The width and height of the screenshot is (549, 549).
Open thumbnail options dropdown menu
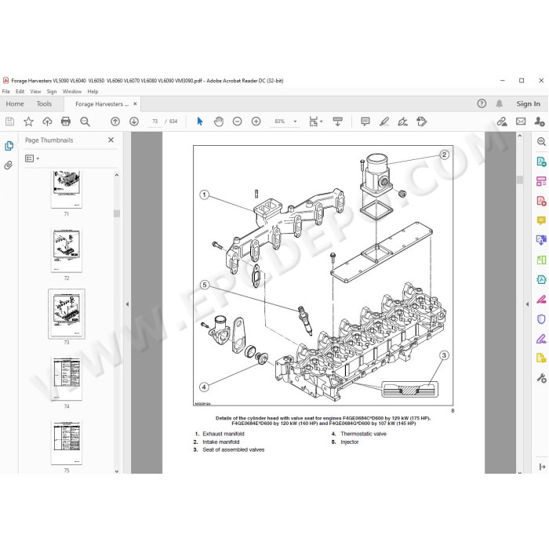point(32,158)
